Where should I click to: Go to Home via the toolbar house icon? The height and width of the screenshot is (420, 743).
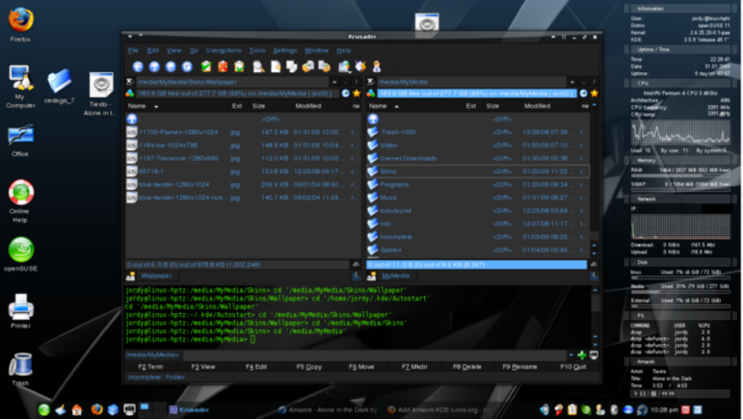(x=171, y=66)
